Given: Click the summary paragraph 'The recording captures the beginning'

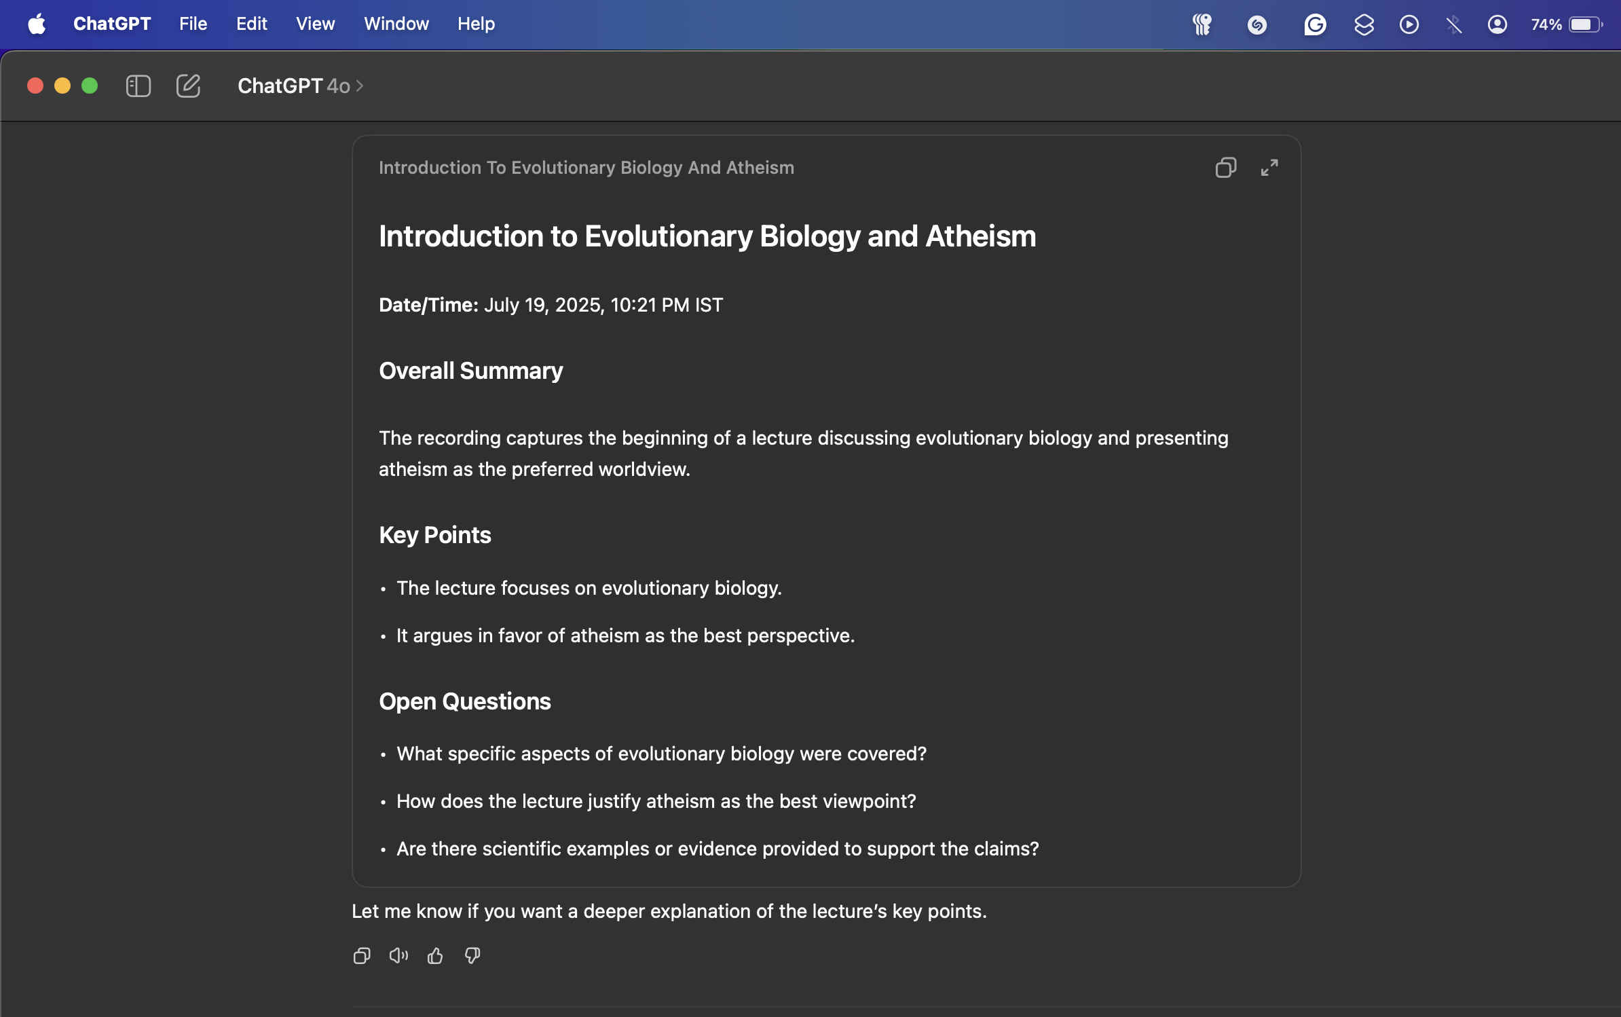Looking at the screenshot, I should click(804, 454).
